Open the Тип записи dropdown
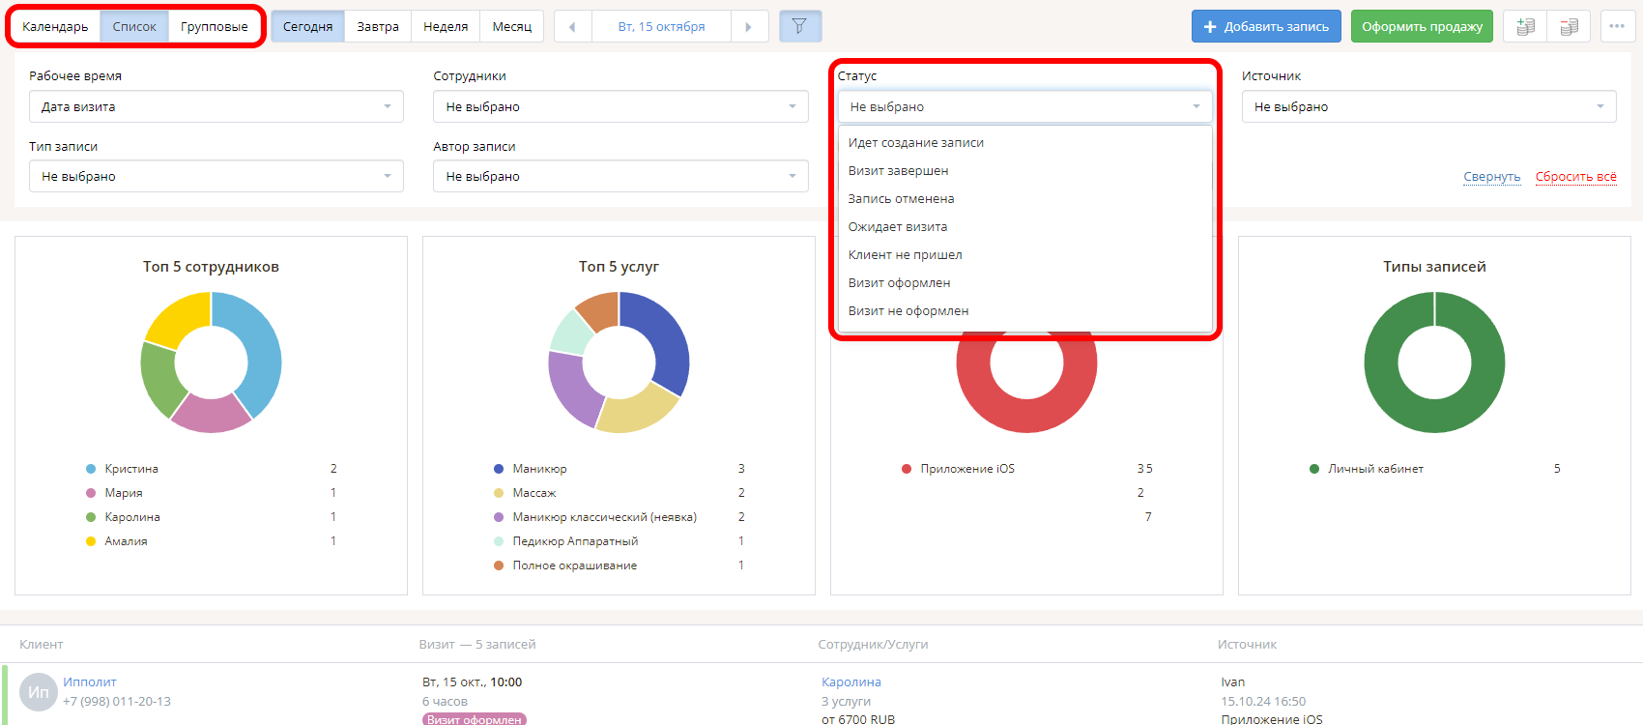1643x725 pixels. 216,176
